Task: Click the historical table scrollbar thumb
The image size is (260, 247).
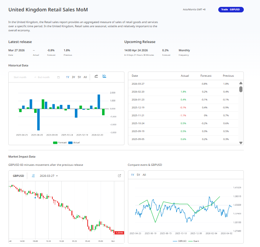Action: coord(241,89)
